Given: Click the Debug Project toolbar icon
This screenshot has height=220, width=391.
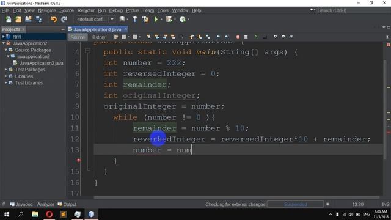Looking at the screenshot, I should tap(169, 19).
